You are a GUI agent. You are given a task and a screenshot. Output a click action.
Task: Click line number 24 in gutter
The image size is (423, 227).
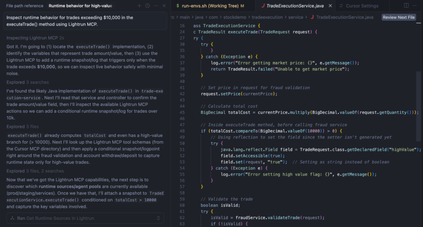(x=182, y=32)
